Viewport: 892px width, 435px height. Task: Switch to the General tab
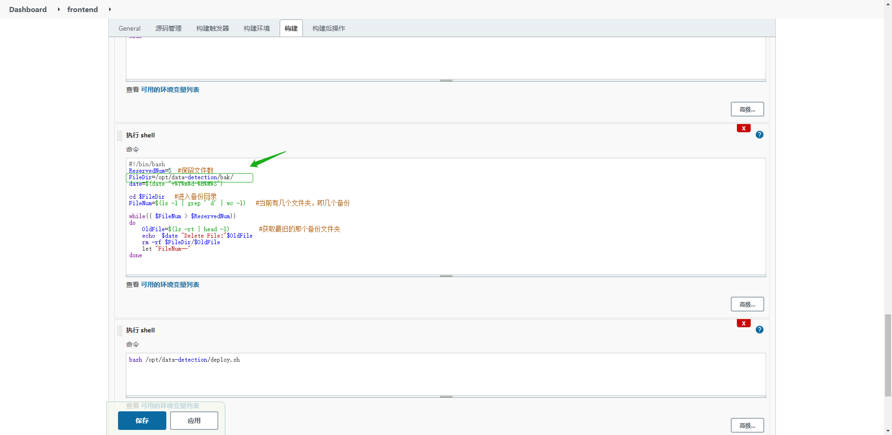coord(130,28)
